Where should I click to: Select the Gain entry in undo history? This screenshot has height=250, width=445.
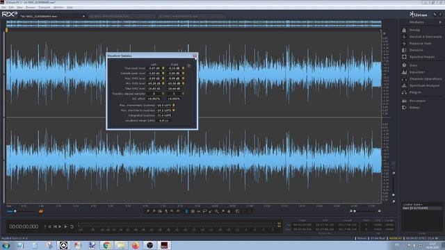[422, 208]
